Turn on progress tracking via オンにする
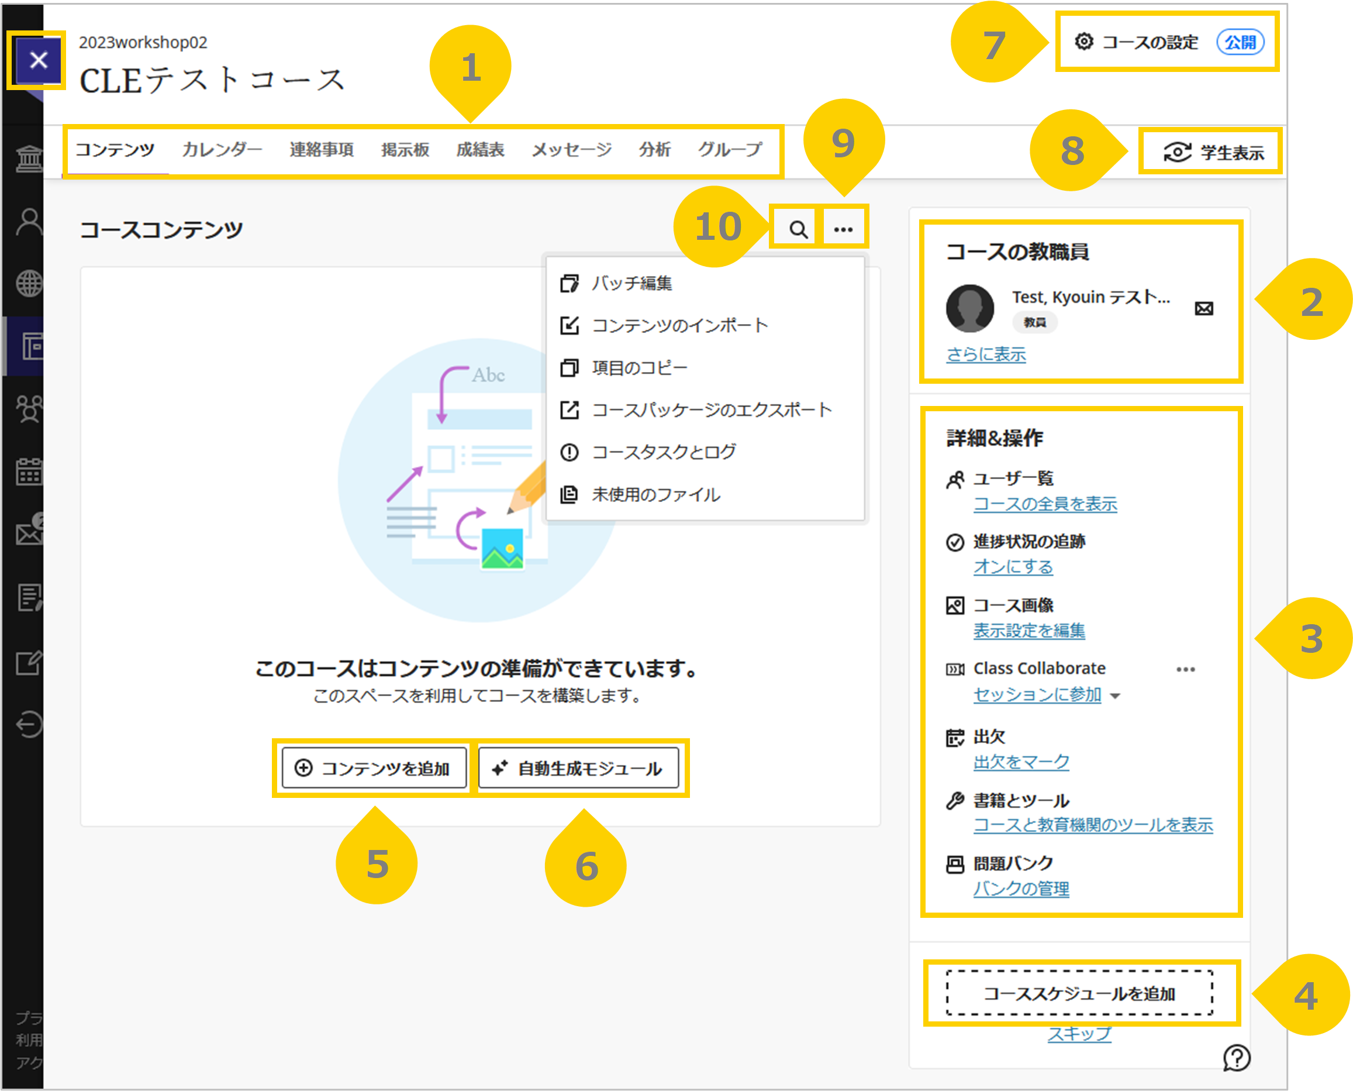 (x=1013, y=567)
